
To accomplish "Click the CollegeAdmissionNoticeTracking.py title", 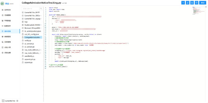I will (x=41, y=3).
